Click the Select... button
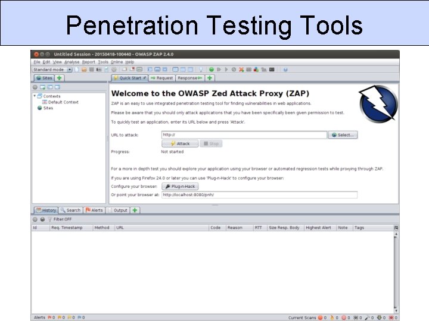The width and height of the screenshot is (429, 321). pos(343,135)
